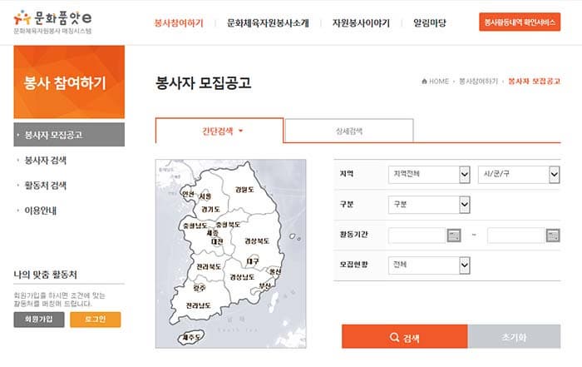
Task: Select 대구 on the map
Action: (x=253, y=261)
